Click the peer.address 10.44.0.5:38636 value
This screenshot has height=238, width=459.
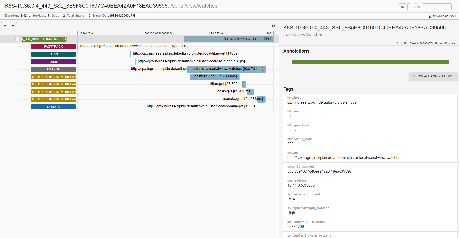(301, 185)
